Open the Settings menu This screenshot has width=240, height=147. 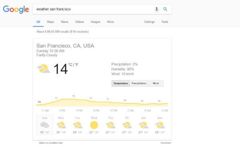[x=149, y=22]
